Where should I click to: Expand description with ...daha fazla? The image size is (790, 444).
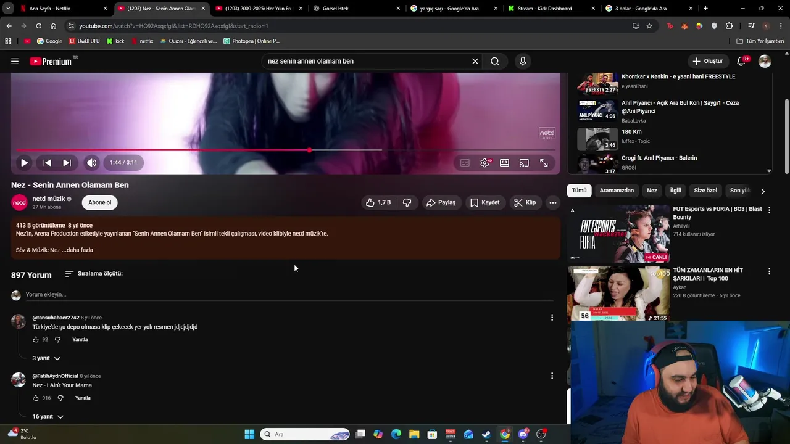pos(78,250)
